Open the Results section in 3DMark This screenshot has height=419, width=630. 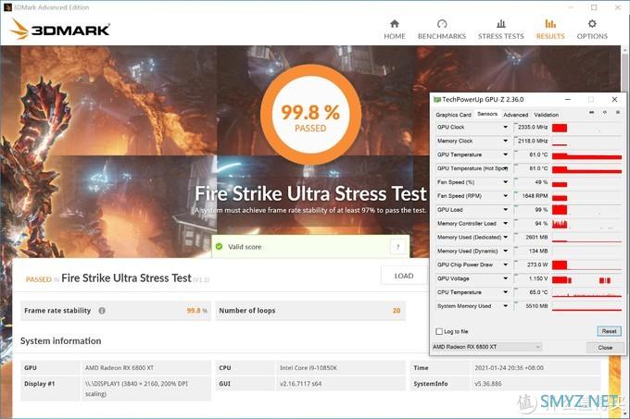pos(550,30)
